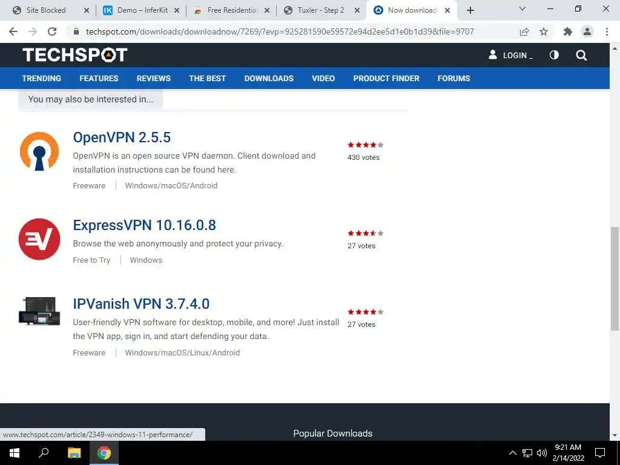
Task: Close the Site Blocked tab
Action: tap(87, 10)
